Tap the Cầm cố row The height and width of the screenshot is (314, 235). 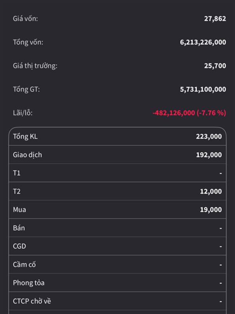(x=117, y=265)
